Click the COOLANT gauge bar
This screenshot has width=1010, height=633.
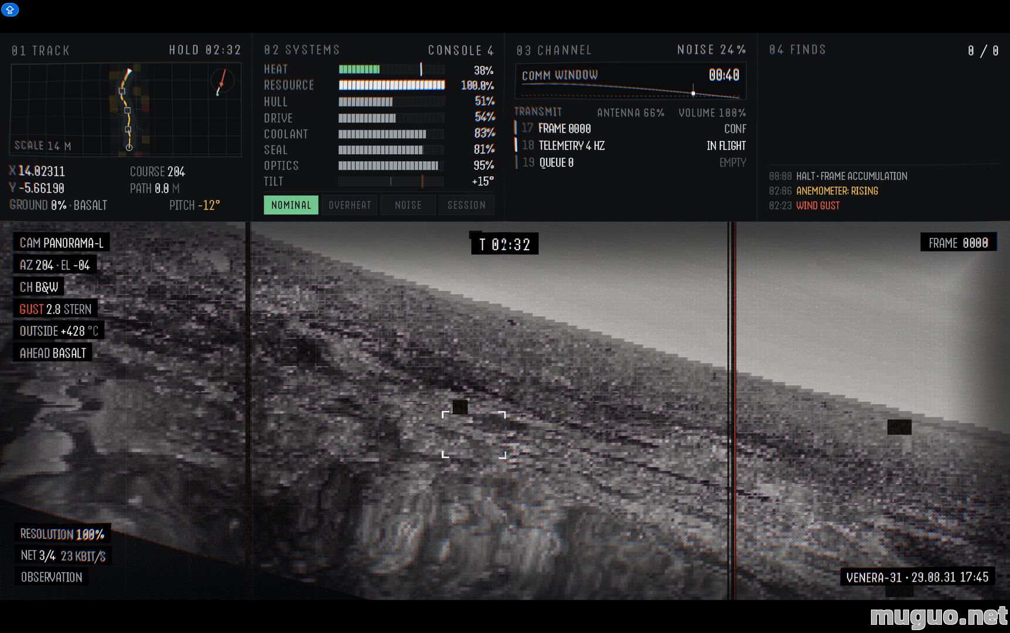(391, 134)
